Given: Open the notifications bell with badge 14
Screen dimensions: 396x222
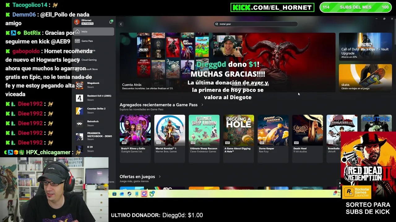Looking at the screenshot, I should (111, 22).
